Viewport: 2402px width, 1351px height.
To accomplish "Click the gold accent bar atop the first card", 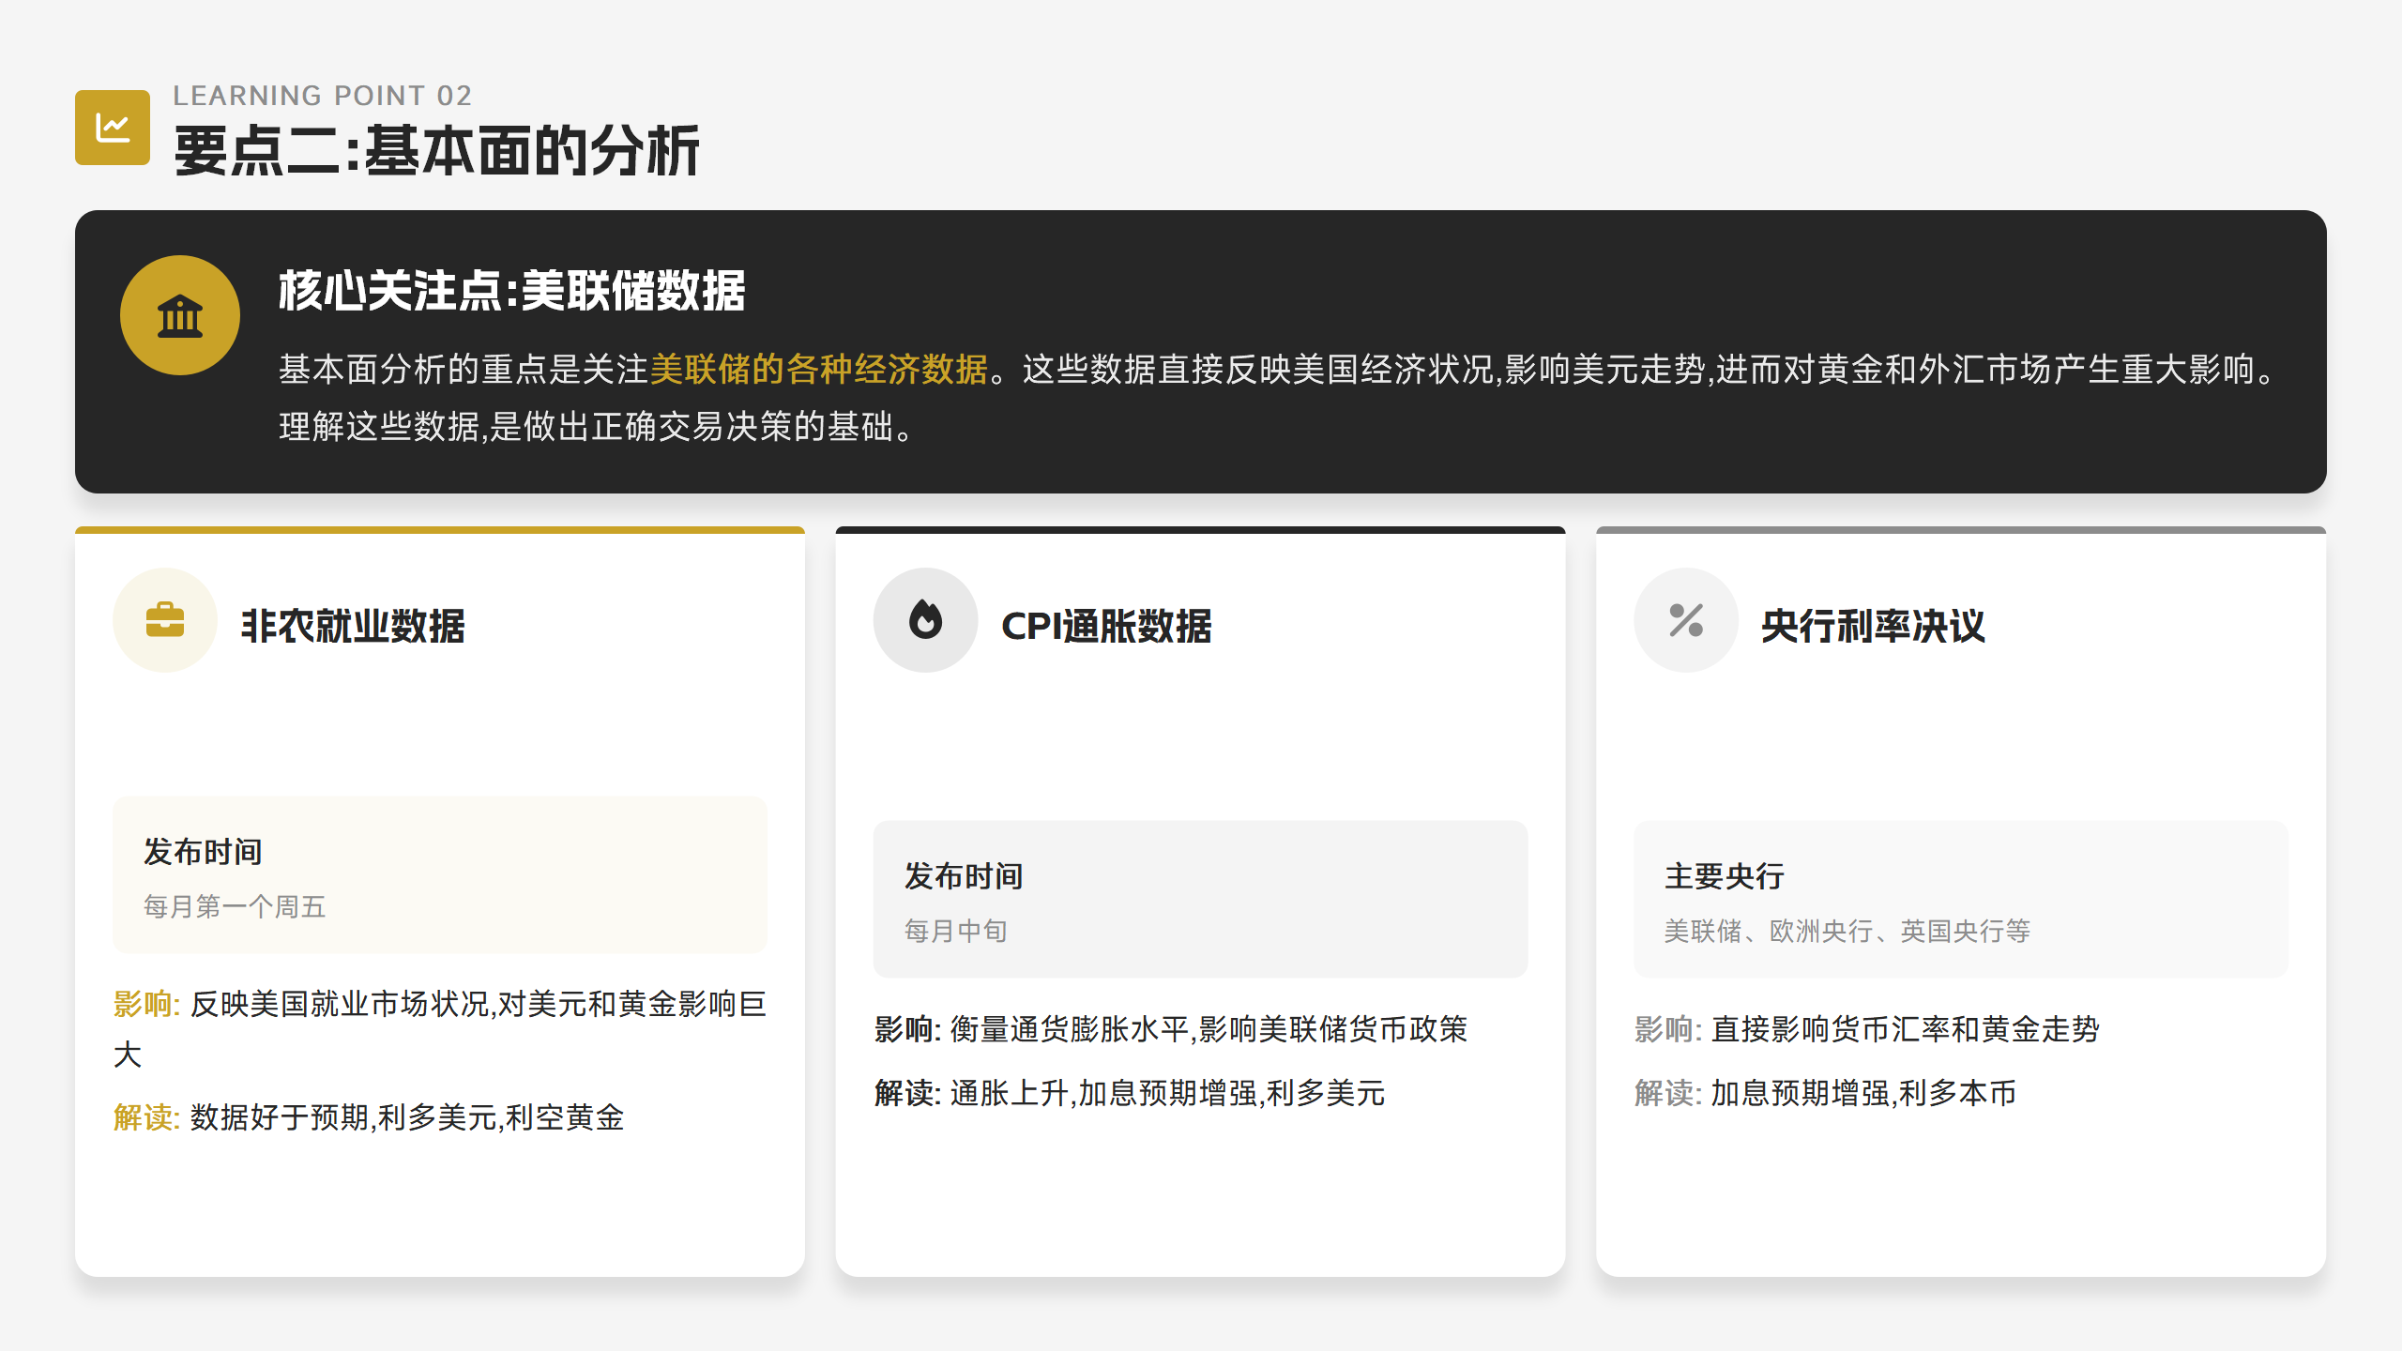I will [439, 531].
